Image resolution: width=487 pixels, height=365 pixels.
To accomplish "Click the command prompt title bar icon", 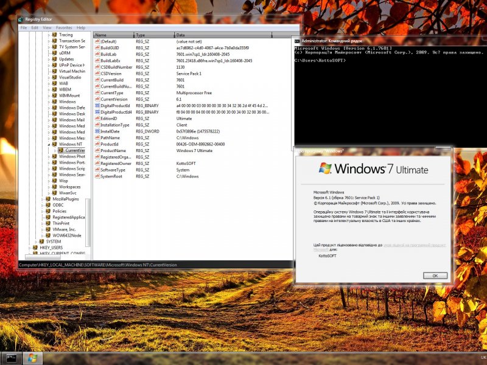I will click(297, 41).
